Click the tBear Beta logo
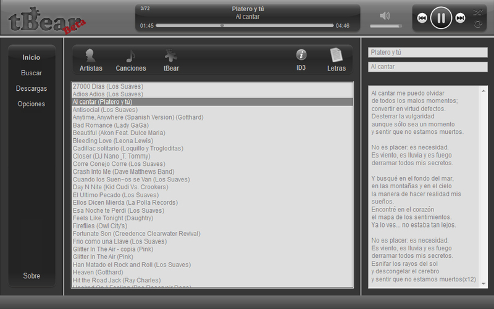 click(47, 21)
